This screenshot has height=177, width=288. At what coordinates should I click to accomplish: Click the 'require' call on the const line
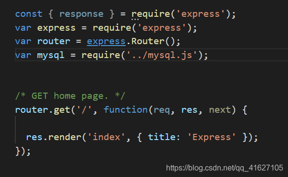151,14
